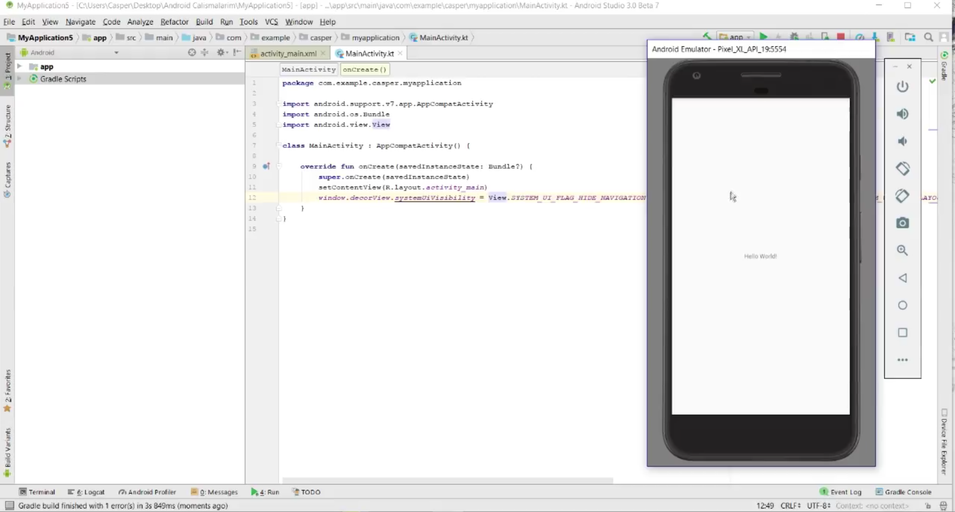Open the Refactor menu
Image resolution: width=955 pixels, height=512 pixels.
pos(174,22)
